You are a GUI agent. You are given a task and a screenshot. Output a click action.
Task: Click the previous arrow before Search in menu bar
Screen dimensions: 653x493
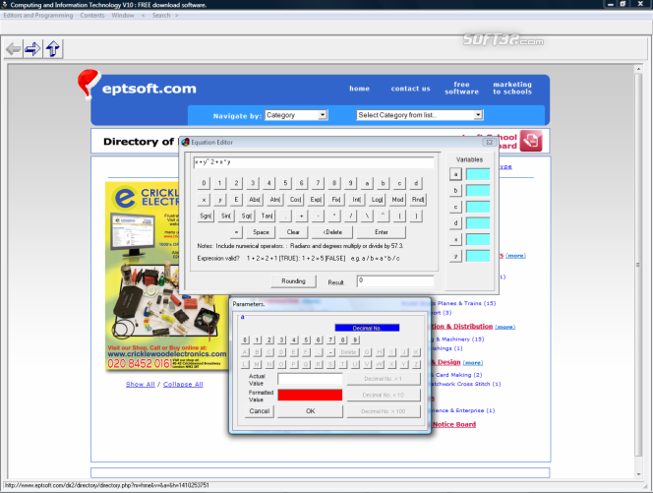point(144,16)
